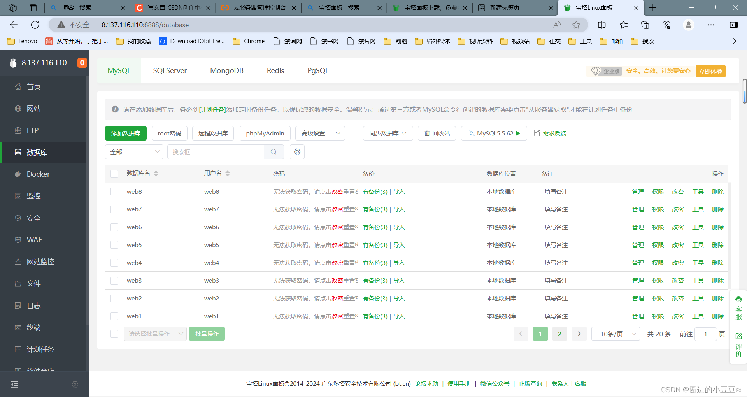
Task: Click the page vertical scrollbar thumb
Action: click(744, 91)
